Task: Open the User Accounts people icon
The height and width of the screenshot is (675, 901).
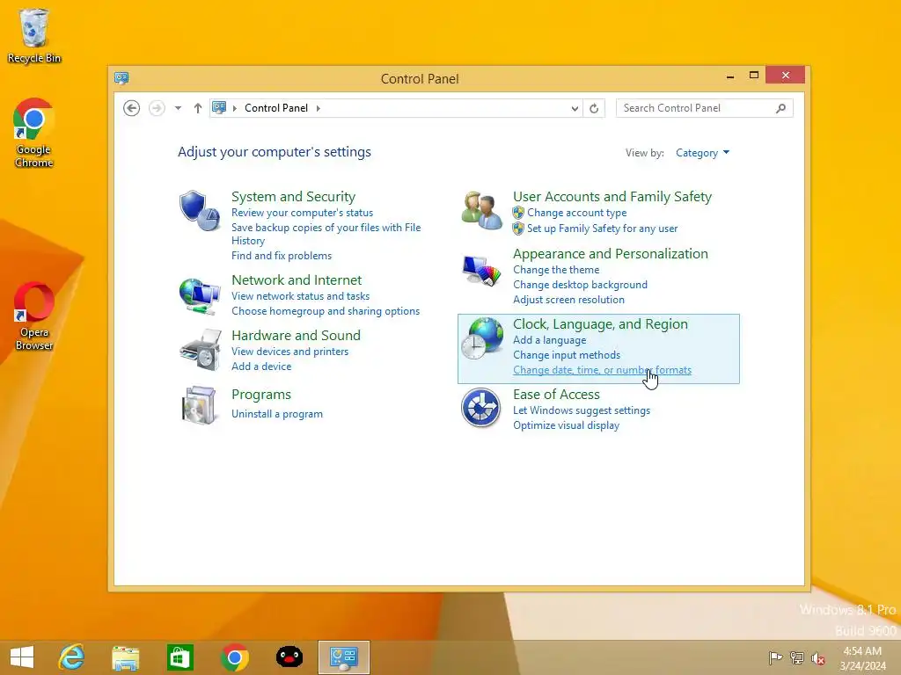Action: [x=481, y=211]
